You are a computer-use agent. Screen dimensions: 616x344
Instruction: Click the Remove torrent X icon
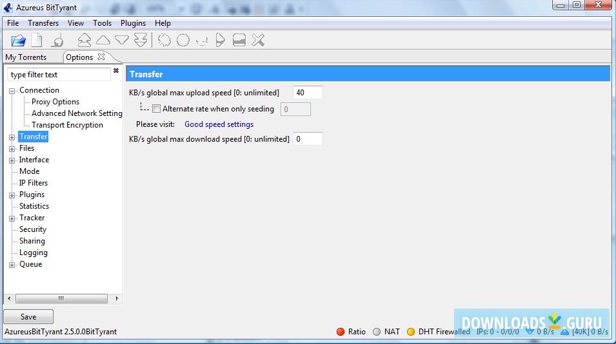click(258, 40)
